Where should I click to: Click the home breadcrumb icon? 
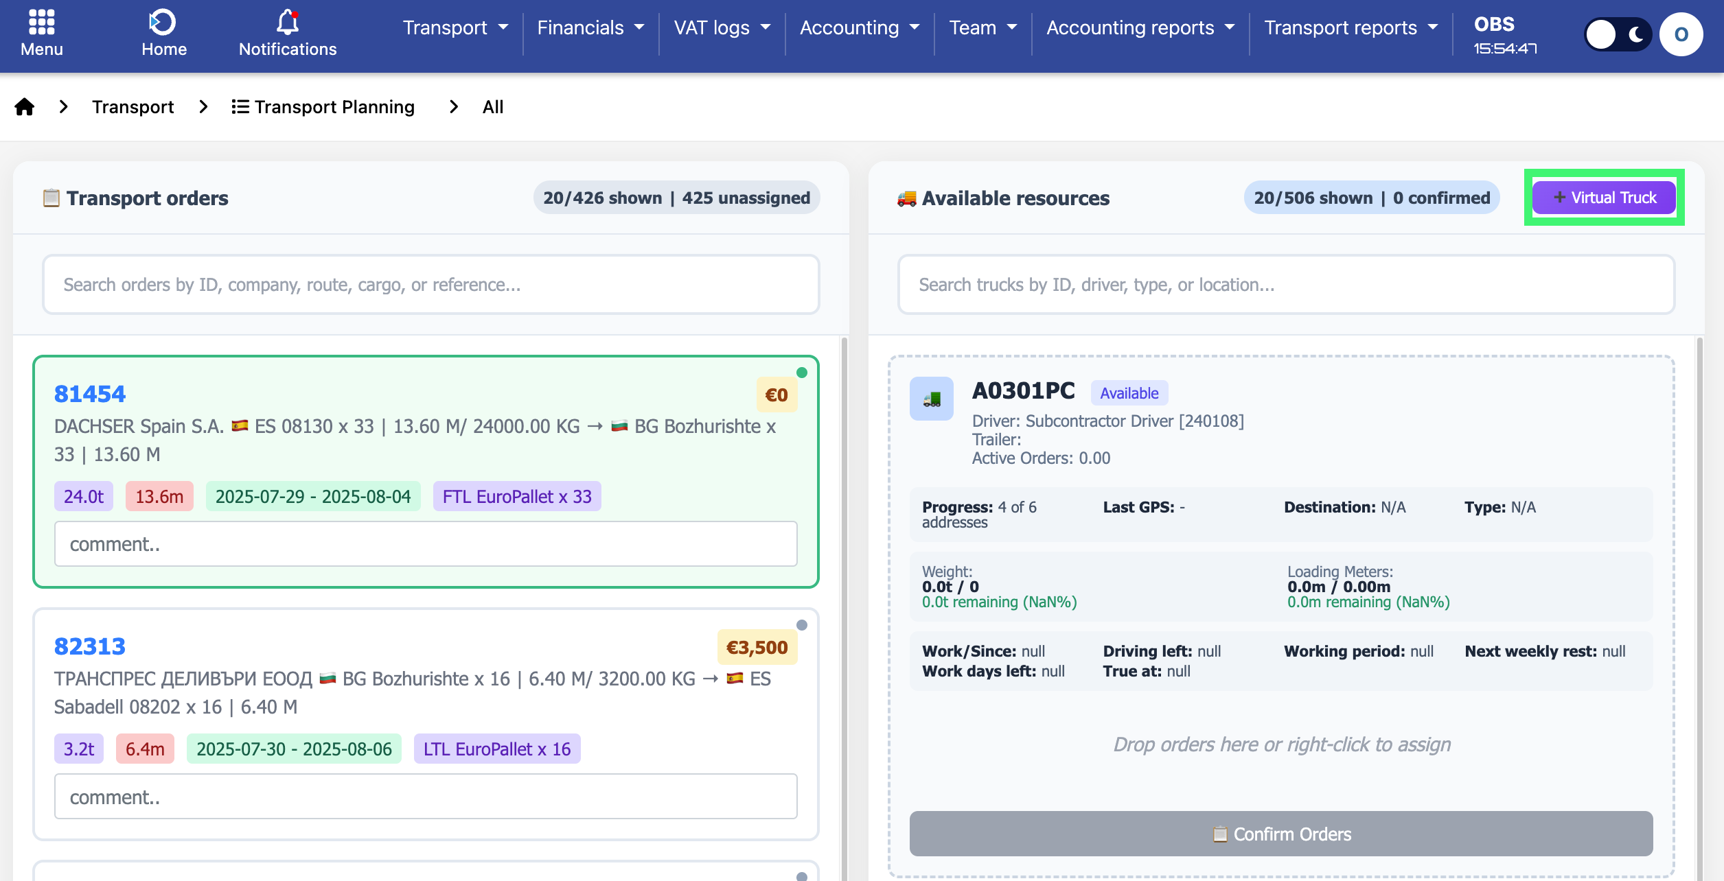click(x=25, y=107)
